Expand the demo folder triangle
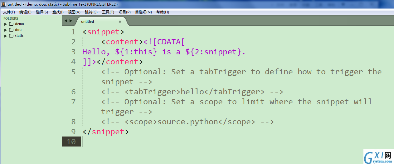 coord(6,24)
